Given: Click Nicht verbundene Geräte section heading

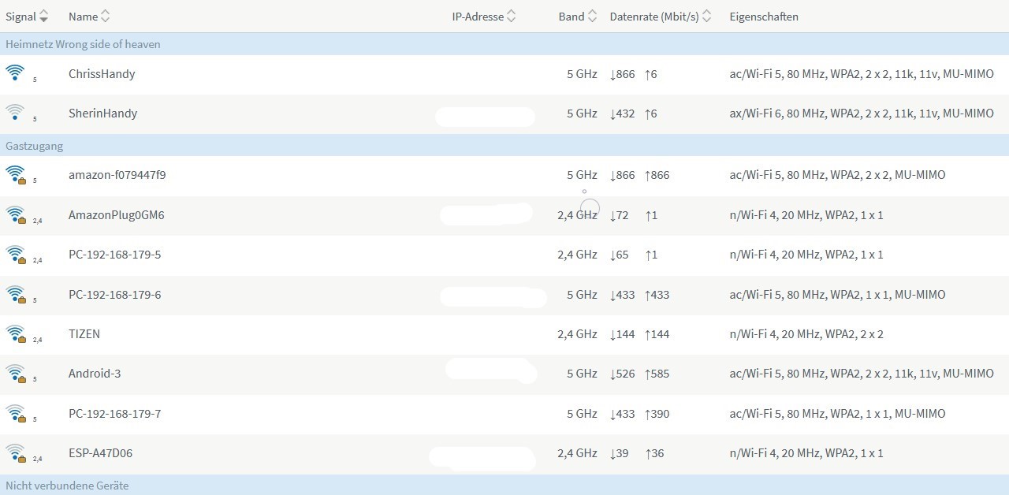Looking at the screenshot, I should 67,486.
